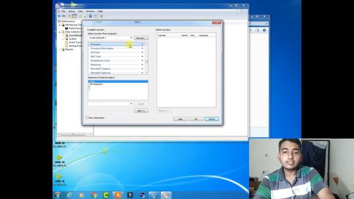This screenshot has height=199, width=354.
Task: Collapse the Data Collector Sets tree node
Action: (x=60, y=32)
